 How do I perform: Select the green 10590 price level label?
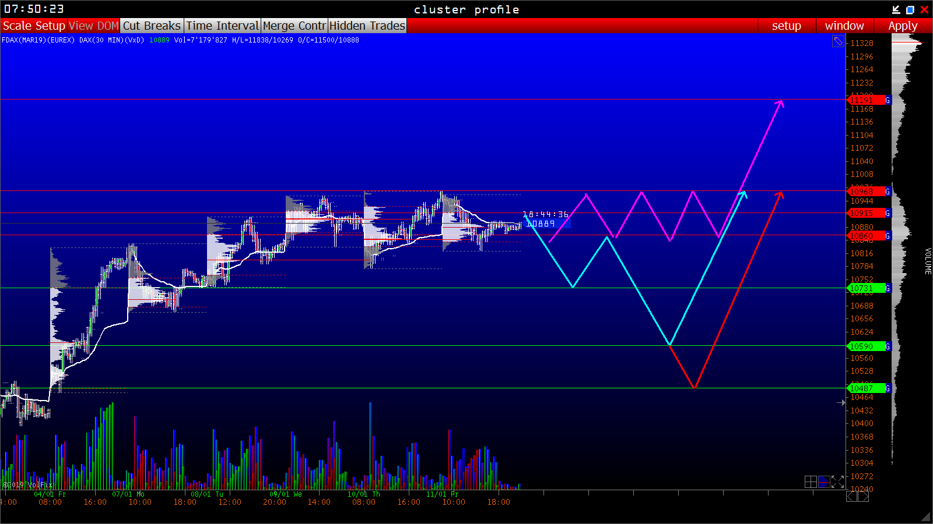click(866, 346)
